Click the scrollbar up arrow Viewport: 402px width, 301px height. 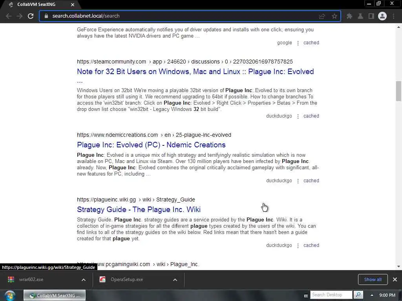click(x=399, y=27)
